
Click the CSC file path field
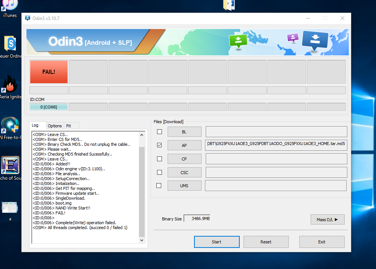coord(276,172)
